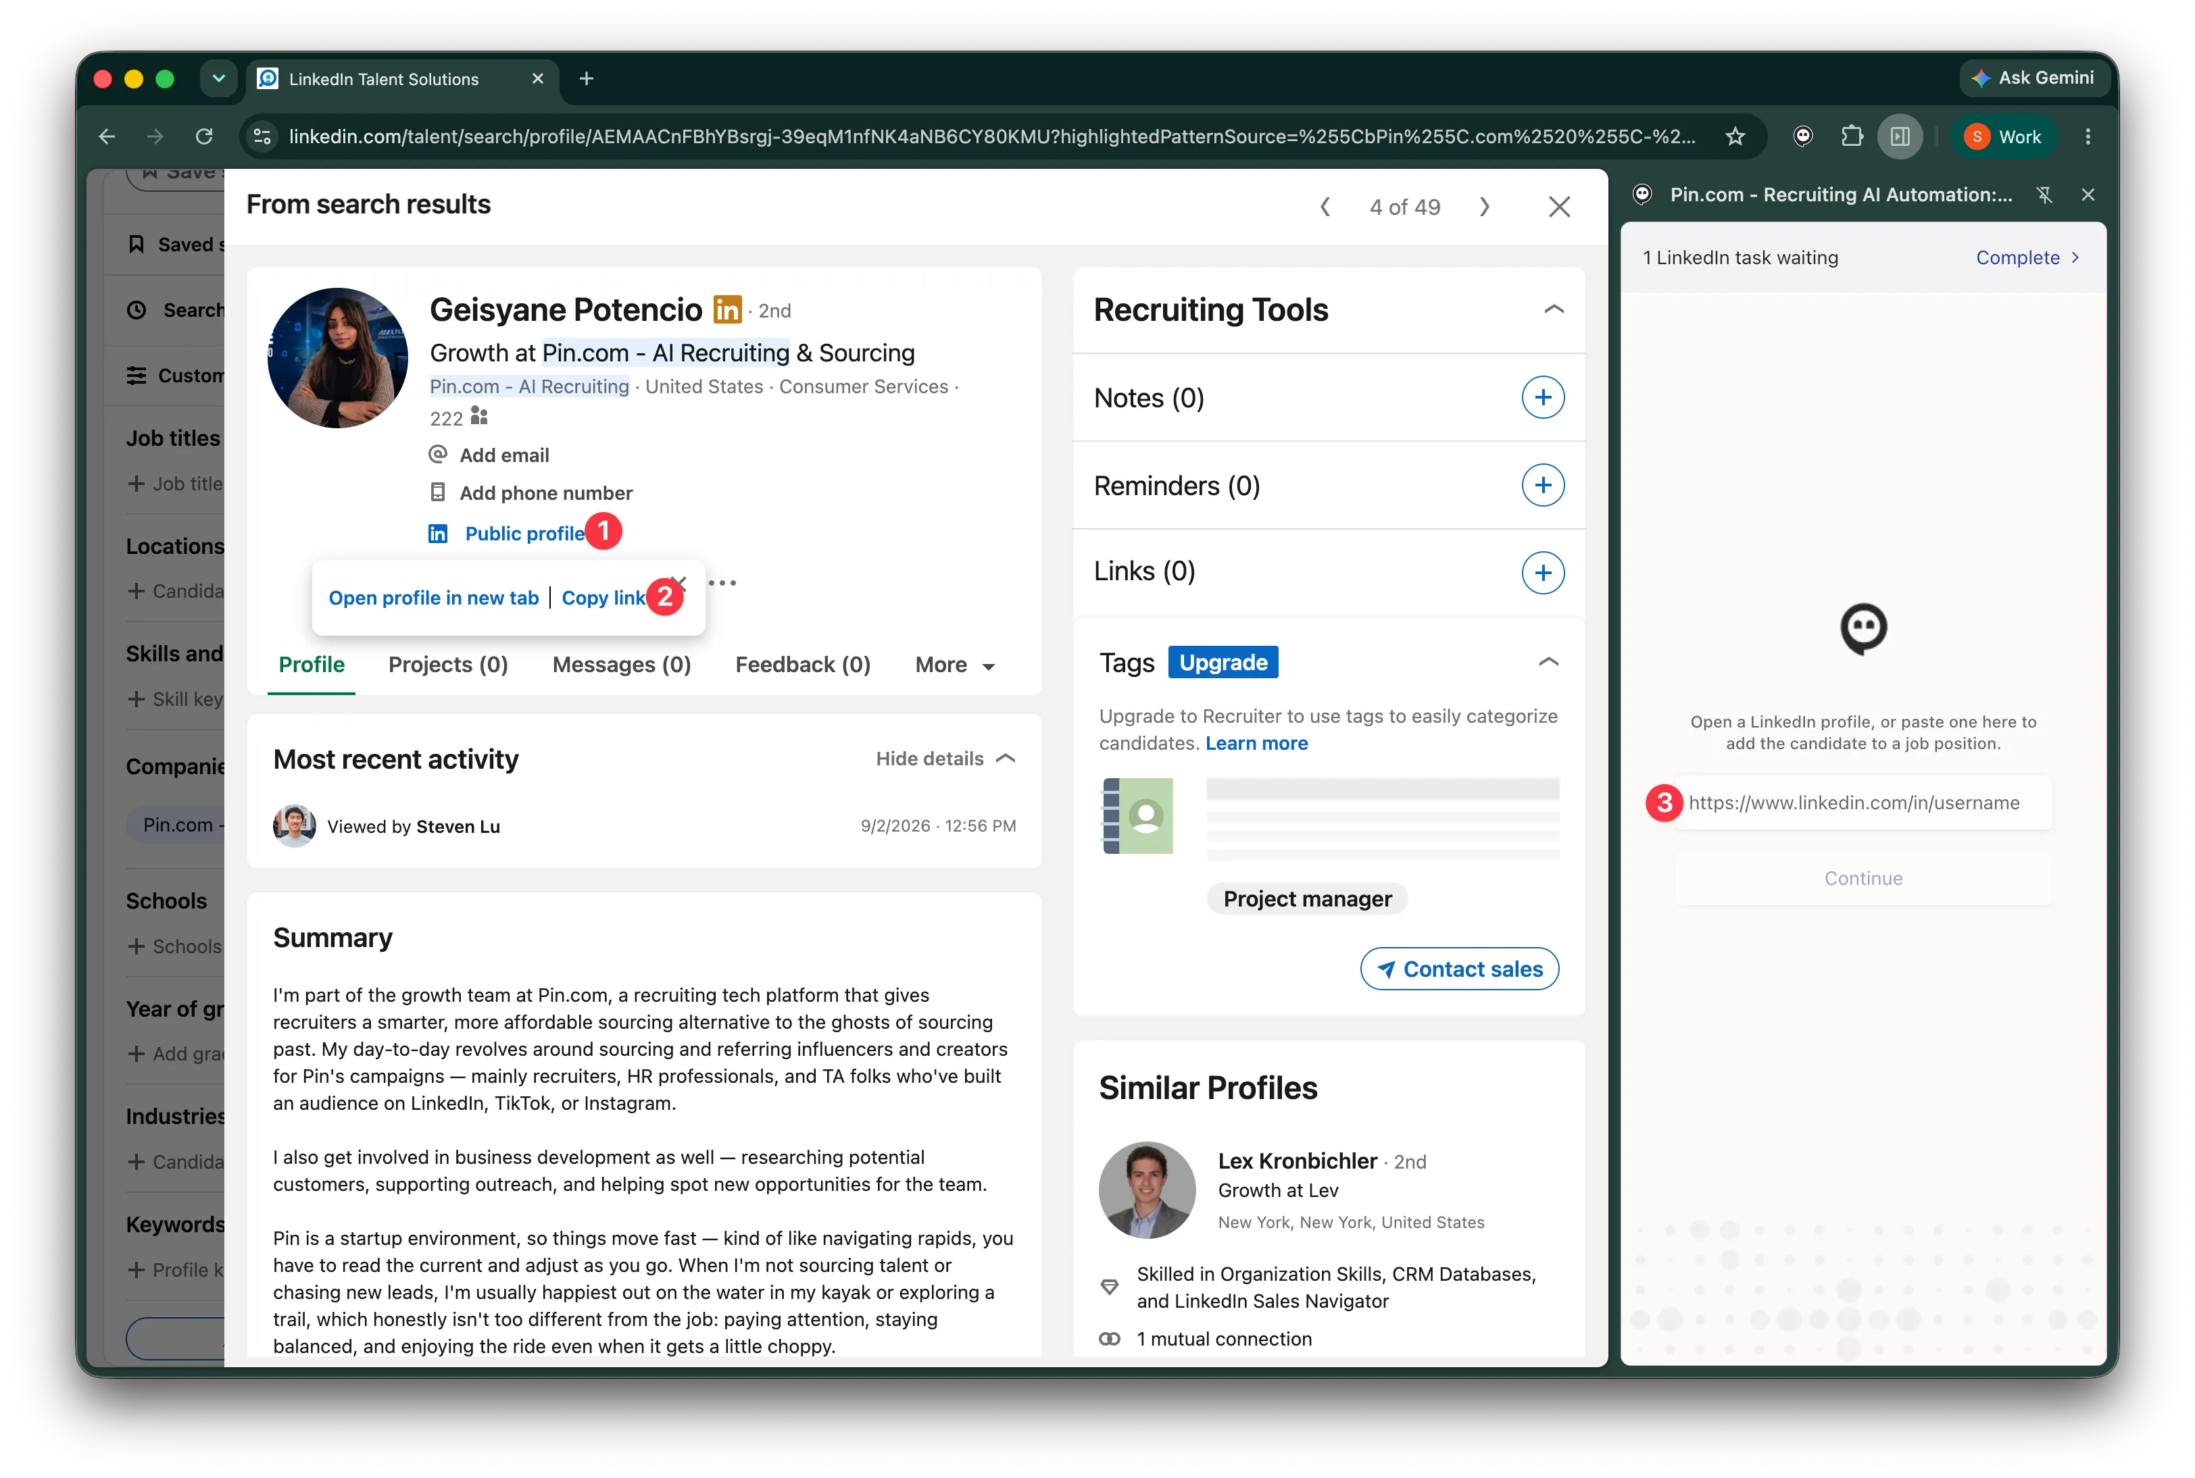
Task: Click Open profile in new tab
Action: (434, 598)
